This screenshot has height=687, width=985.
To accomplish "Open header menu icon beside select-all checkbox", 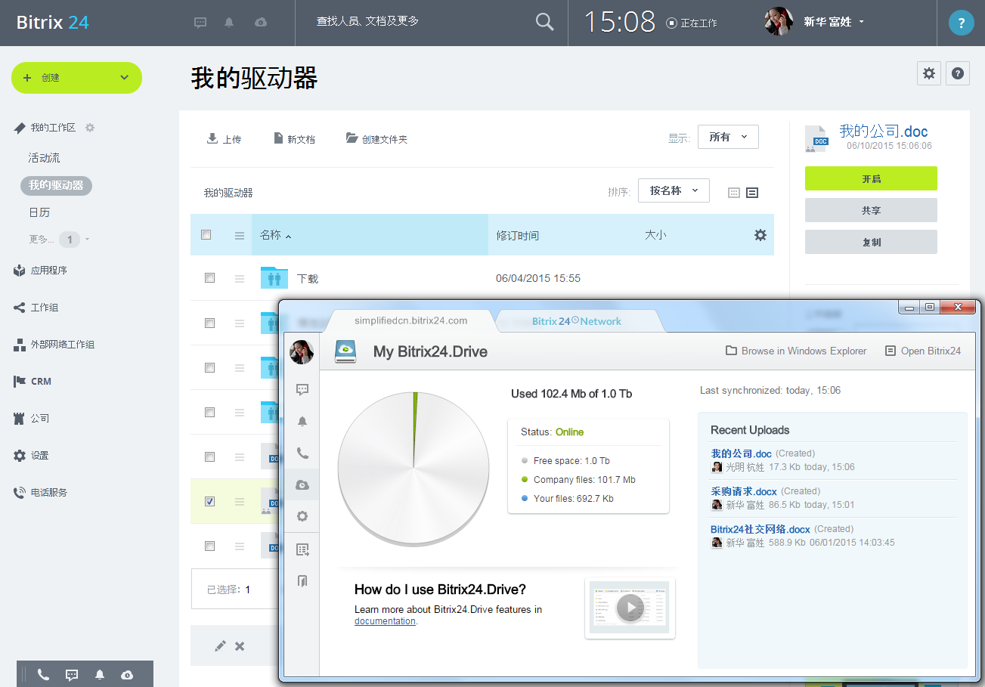I will [240, 236].
